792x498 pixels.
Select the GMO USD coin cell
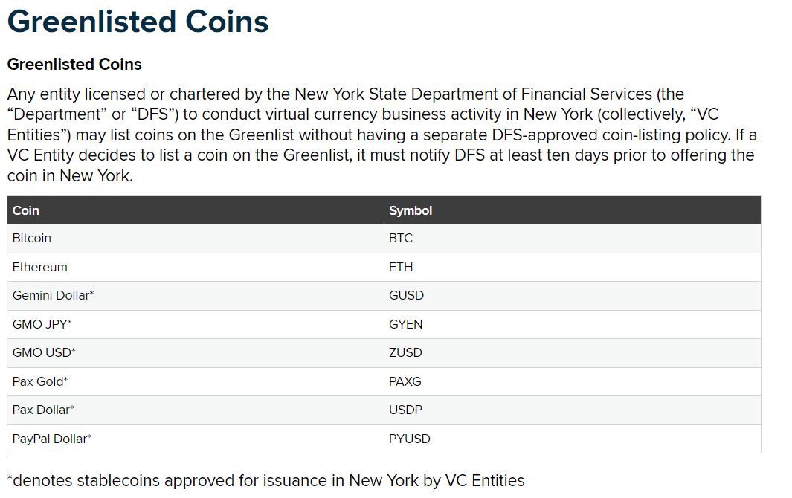tap(44, 352)
